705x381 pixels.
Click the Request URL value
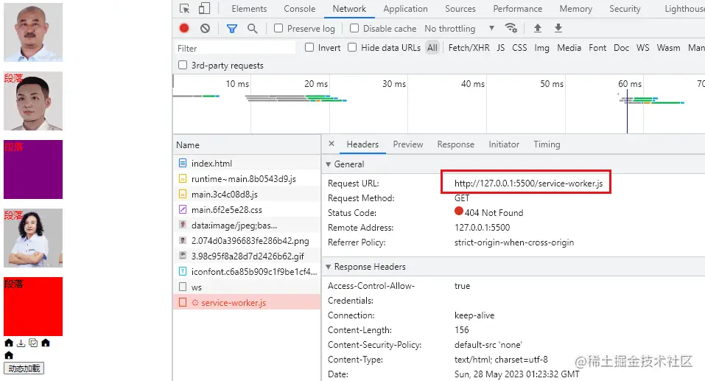(528, 183)
